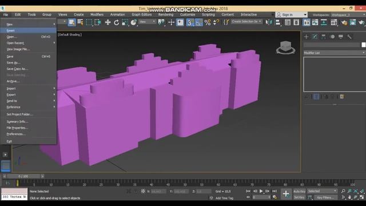Image resolution: width=366 pixels, height=206 pixels.
Task: Open the Display command panel tab
Action: pos(341,37)
